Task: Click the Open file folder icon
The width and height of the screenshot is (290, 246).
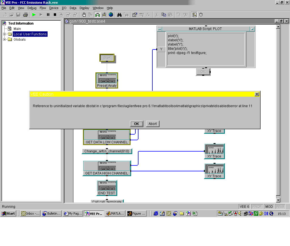Action: 12,15
